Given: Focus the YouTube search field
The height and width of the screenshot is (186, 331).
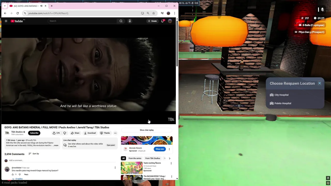Looking at the screenshot, I should [83, 21].
